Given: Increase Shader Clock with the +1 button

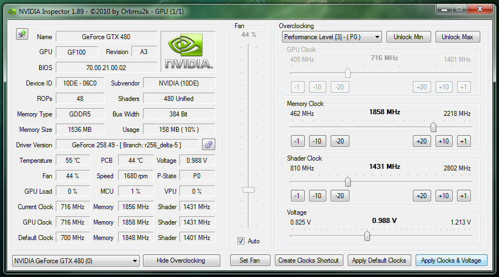Looking at the screenshot, I should [464, 196].
